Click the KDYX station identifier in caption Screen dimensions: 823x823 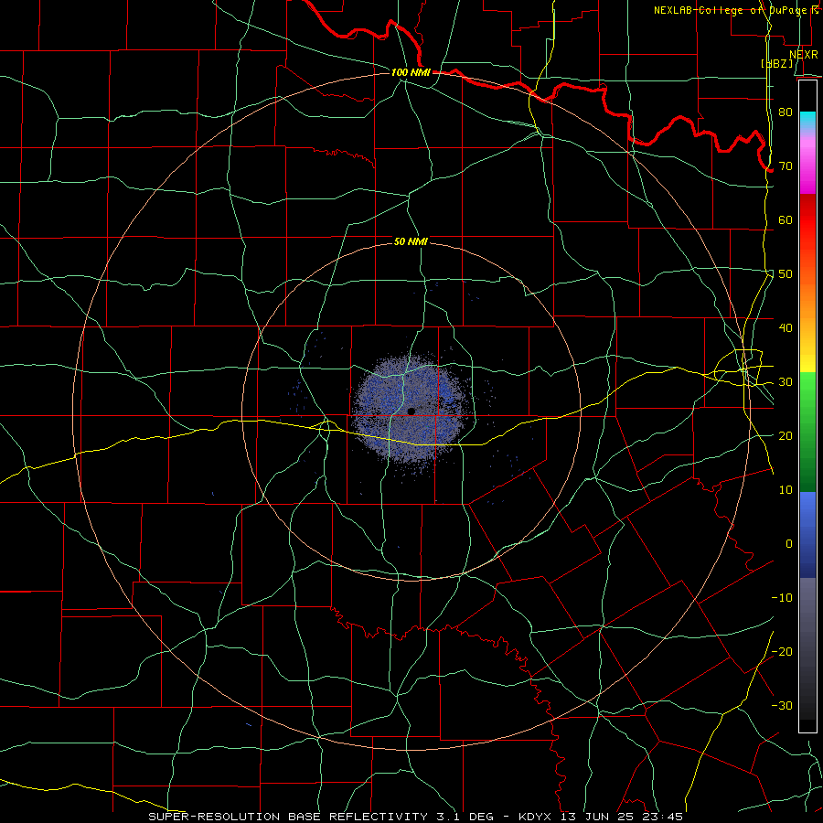[537, 817]
